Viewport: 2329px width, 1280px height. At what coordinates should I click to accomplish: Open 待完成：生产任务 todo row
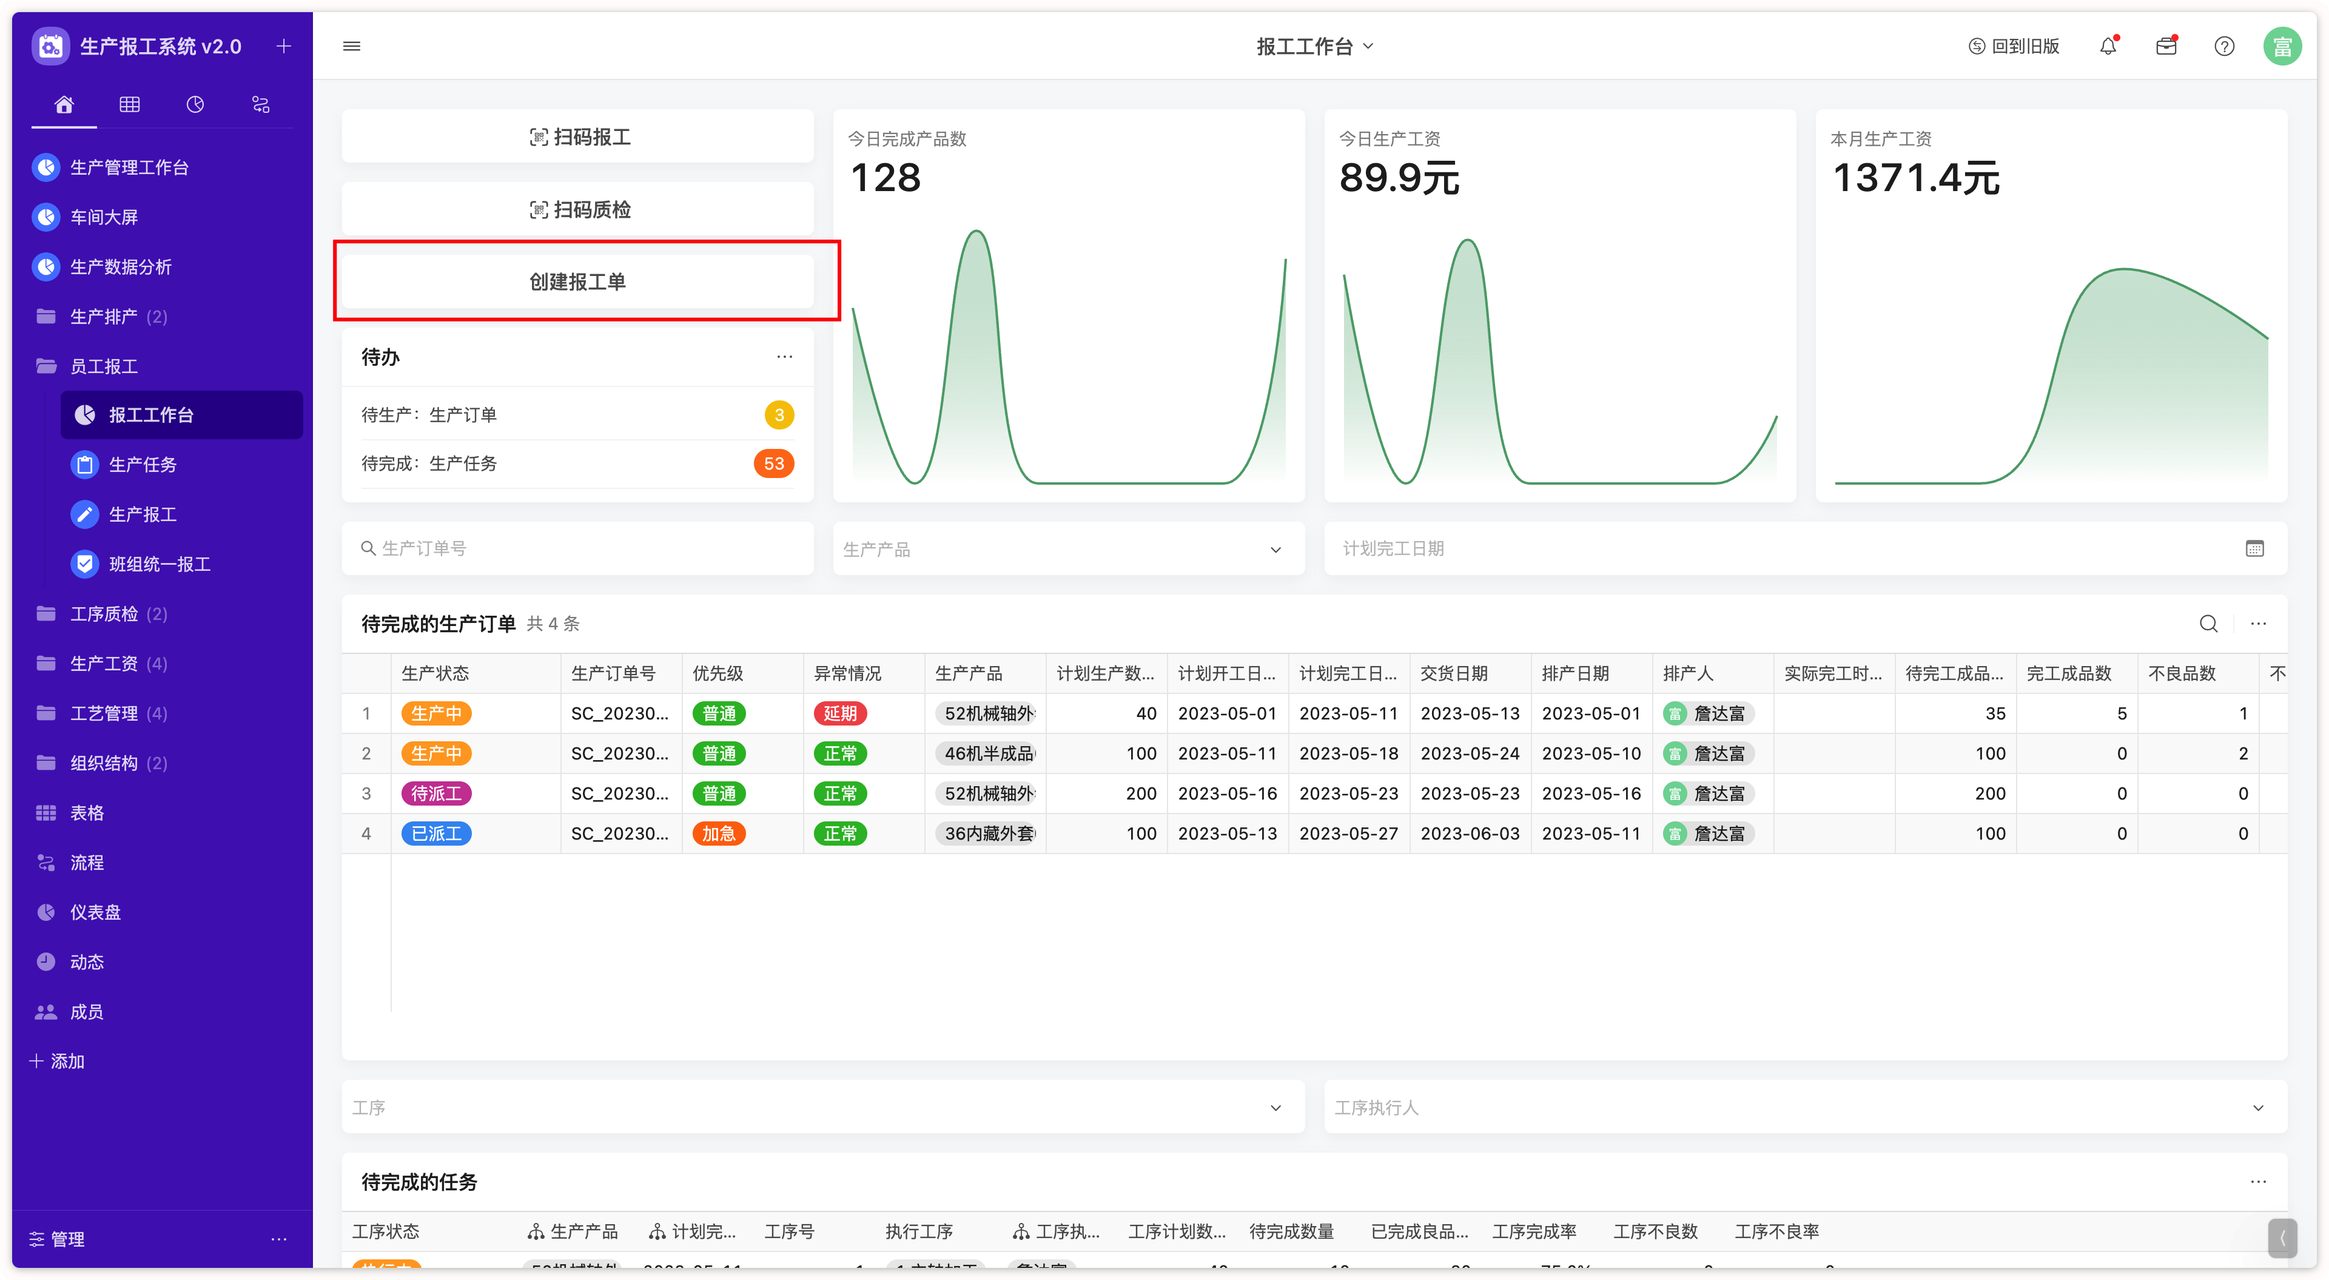point(578,464)
